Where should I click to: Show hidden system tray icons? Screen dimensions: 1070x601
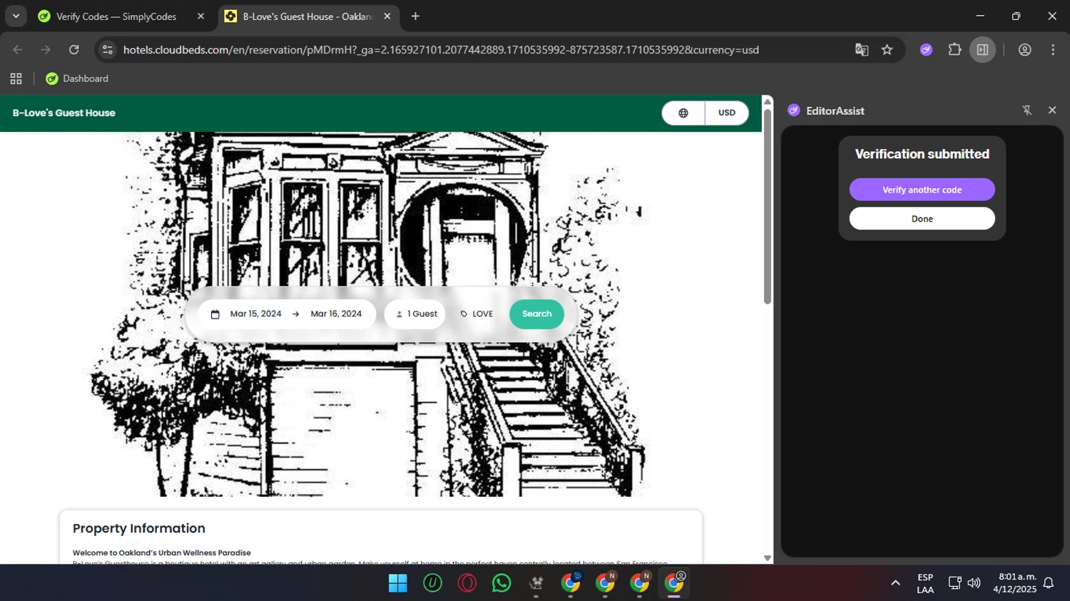pos(895,583)
